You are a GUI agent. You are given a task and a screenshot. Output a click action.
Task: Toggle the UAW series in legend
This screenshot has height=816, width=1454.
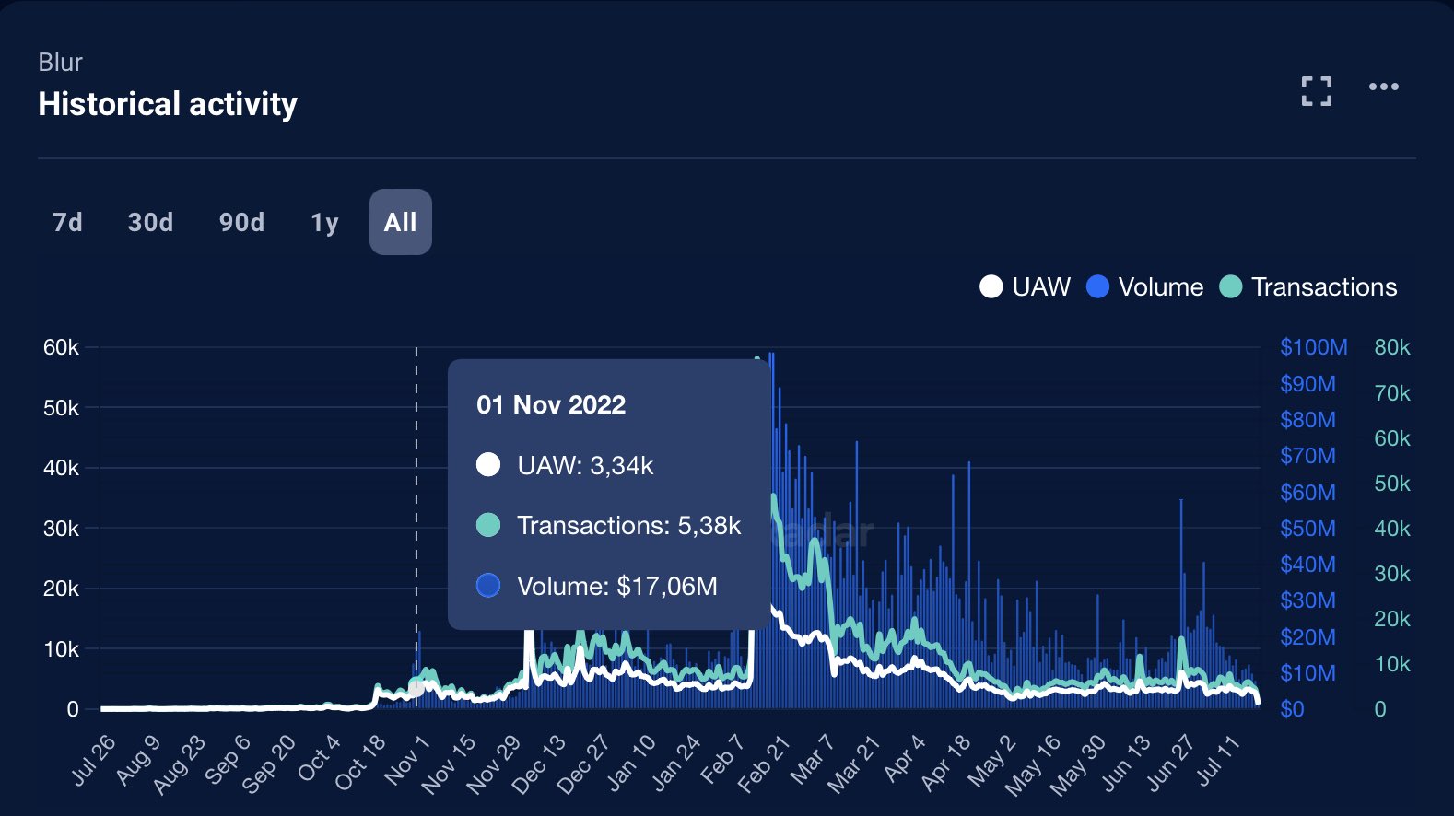(x=1025, y=287)
